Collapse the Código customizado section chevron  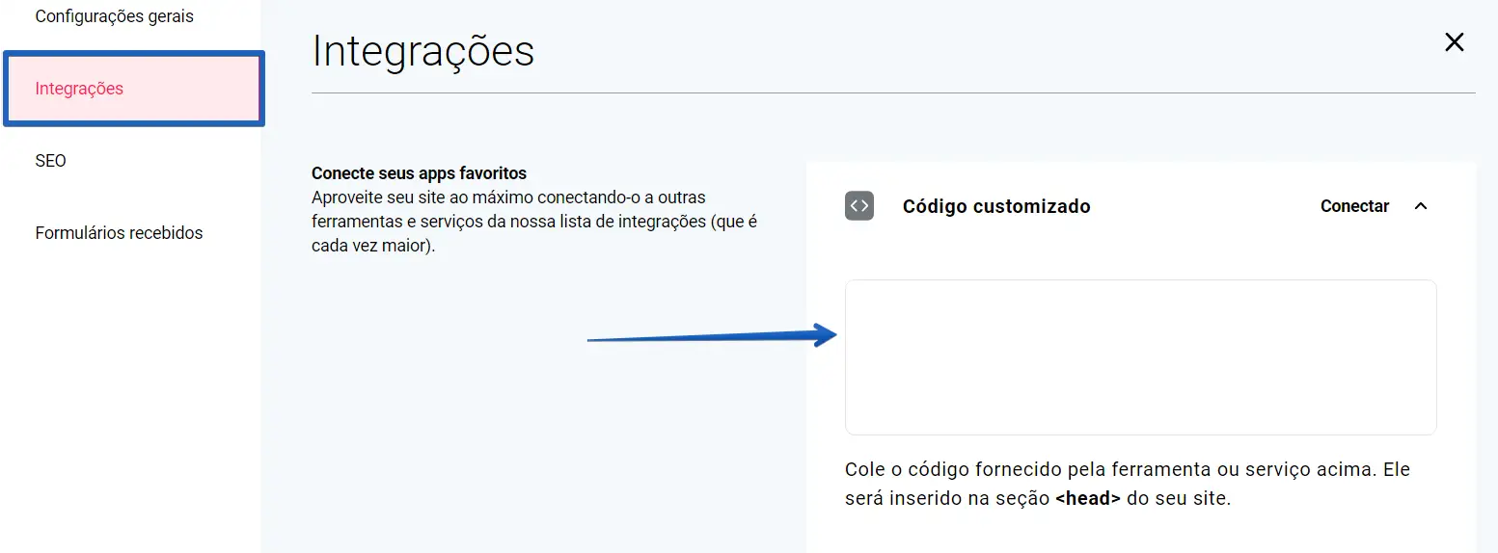(x=1420, y=206)
